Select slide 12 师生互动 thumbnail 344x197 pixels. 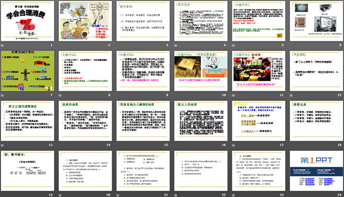[x=316, y=71]
